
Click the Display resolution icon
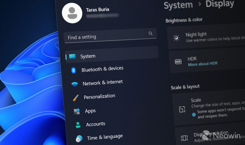coord(184,138)
